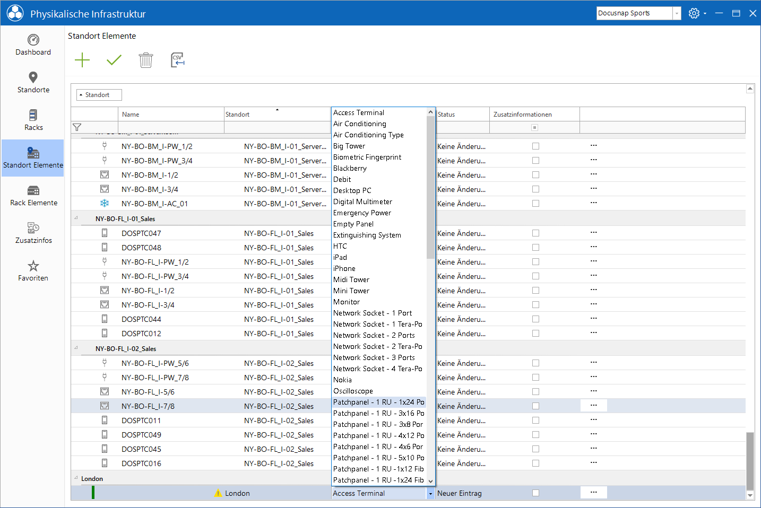Click the trash can delete icon
The image size is (761, 508).
(146, 60)
